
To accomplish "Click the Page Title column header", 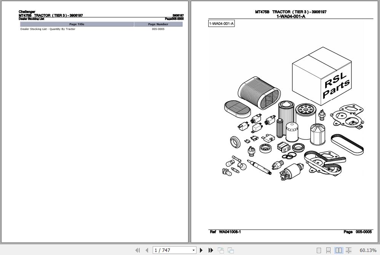I will pos(77,24).
